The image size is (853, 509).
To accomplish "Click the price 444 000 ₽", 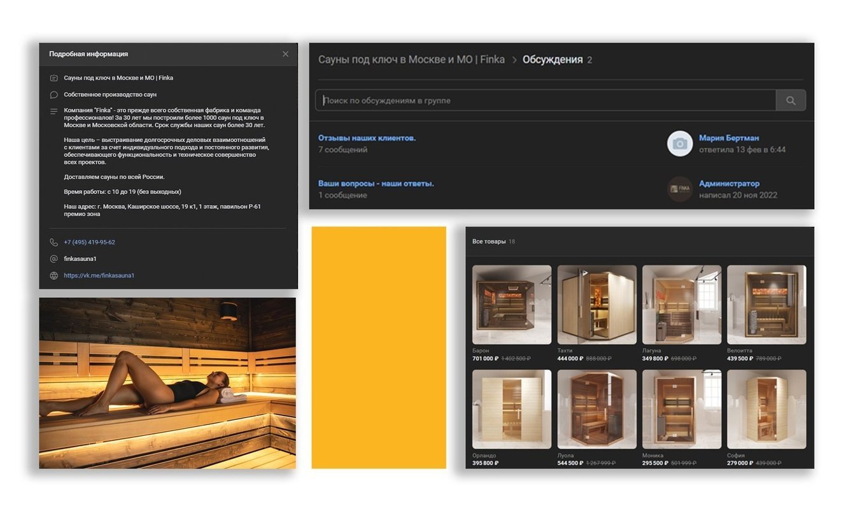I will [570, 359].
